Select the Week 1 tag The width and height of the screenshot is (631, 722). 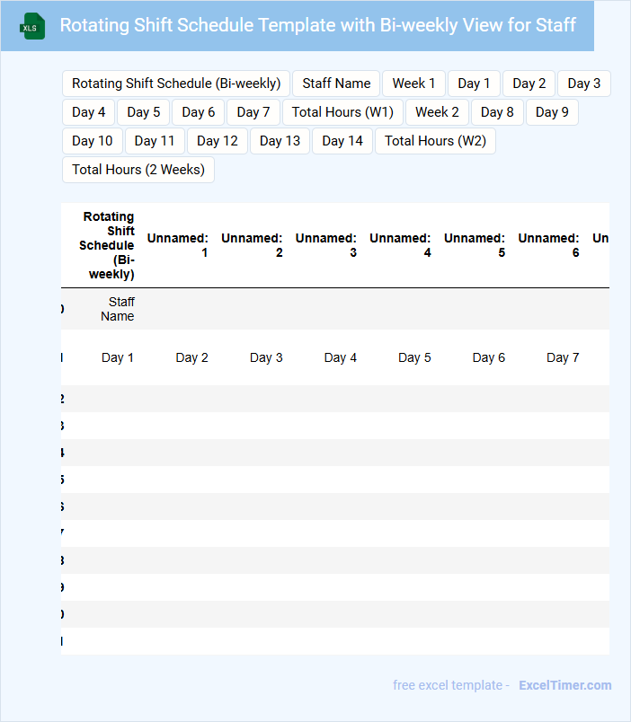(413, 84)
